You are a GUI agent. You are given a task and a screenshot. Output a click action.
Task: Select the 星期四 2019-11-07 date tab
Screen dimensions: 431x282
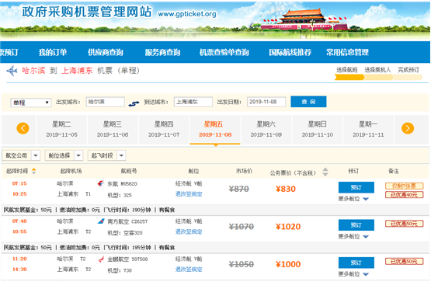[164, 130]
